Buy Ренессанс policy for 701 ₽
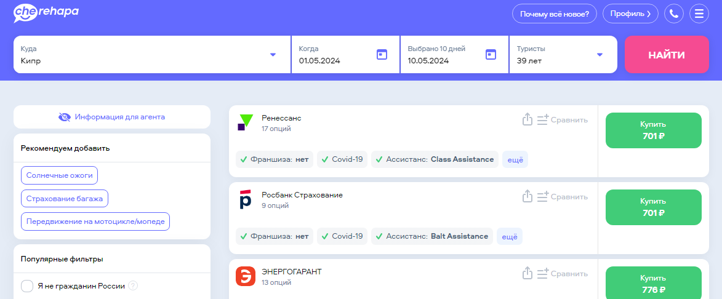Screen dimensions: 722x299 (x=654, y=130)
